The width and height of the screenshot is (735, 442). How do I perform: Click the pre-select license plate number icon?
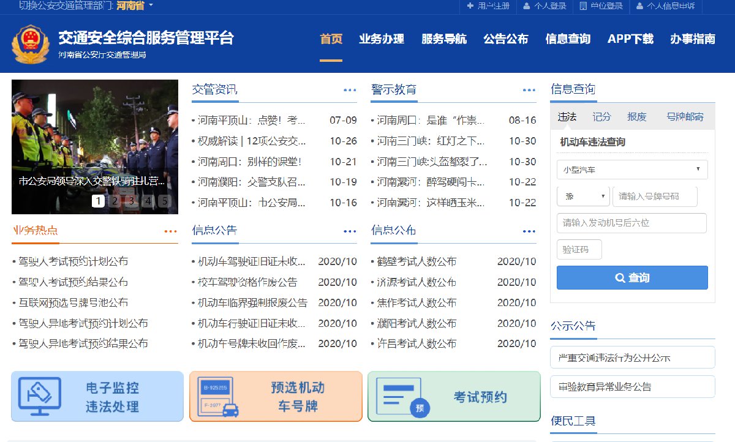pyautogui.click(x=218, y=396)
